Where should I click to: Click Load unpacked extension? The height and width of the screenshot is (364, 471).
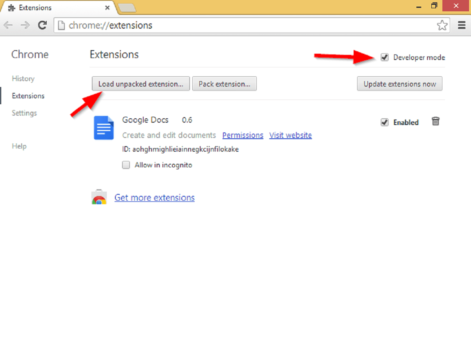click(x=141, y=83)
